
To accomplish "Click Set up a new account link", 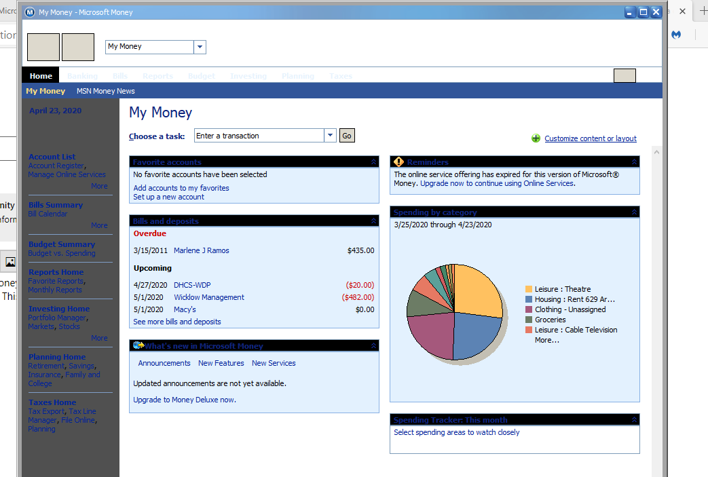I will (168, 197).
